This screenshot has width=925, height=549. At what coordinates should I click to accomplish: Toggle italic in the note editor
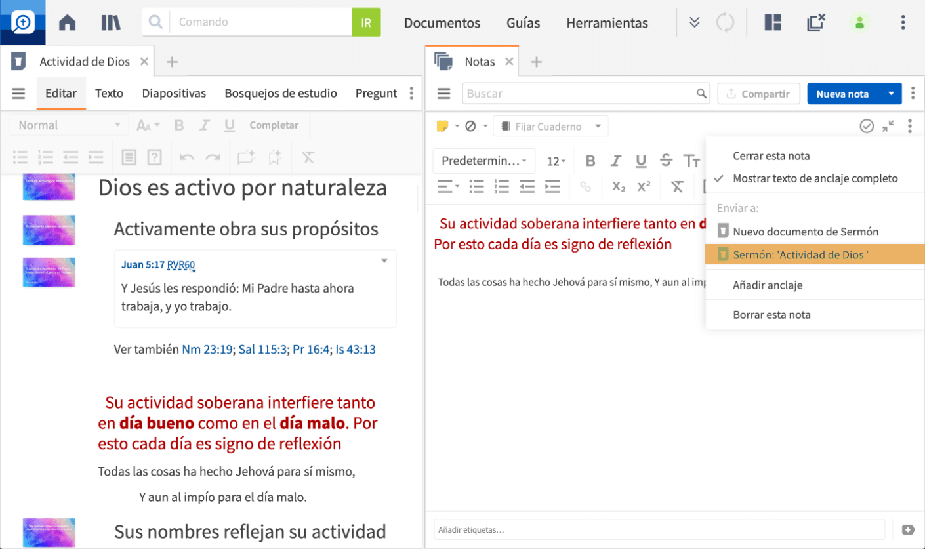pos(615,161)
